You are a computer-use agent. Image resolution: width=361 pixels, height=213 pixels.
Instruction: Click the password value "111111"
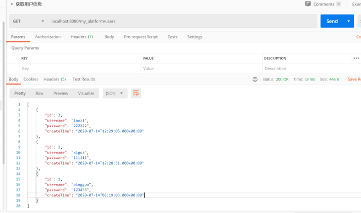click(80, 158)
